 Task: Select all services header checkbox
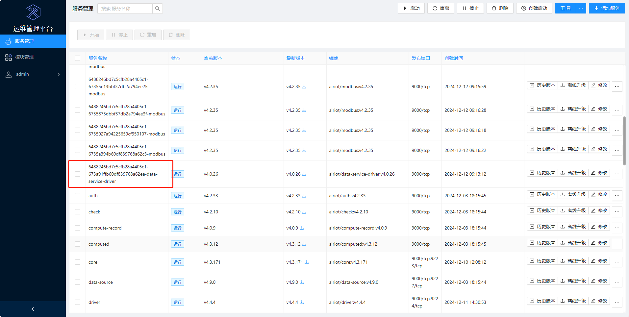click(78, 58)
